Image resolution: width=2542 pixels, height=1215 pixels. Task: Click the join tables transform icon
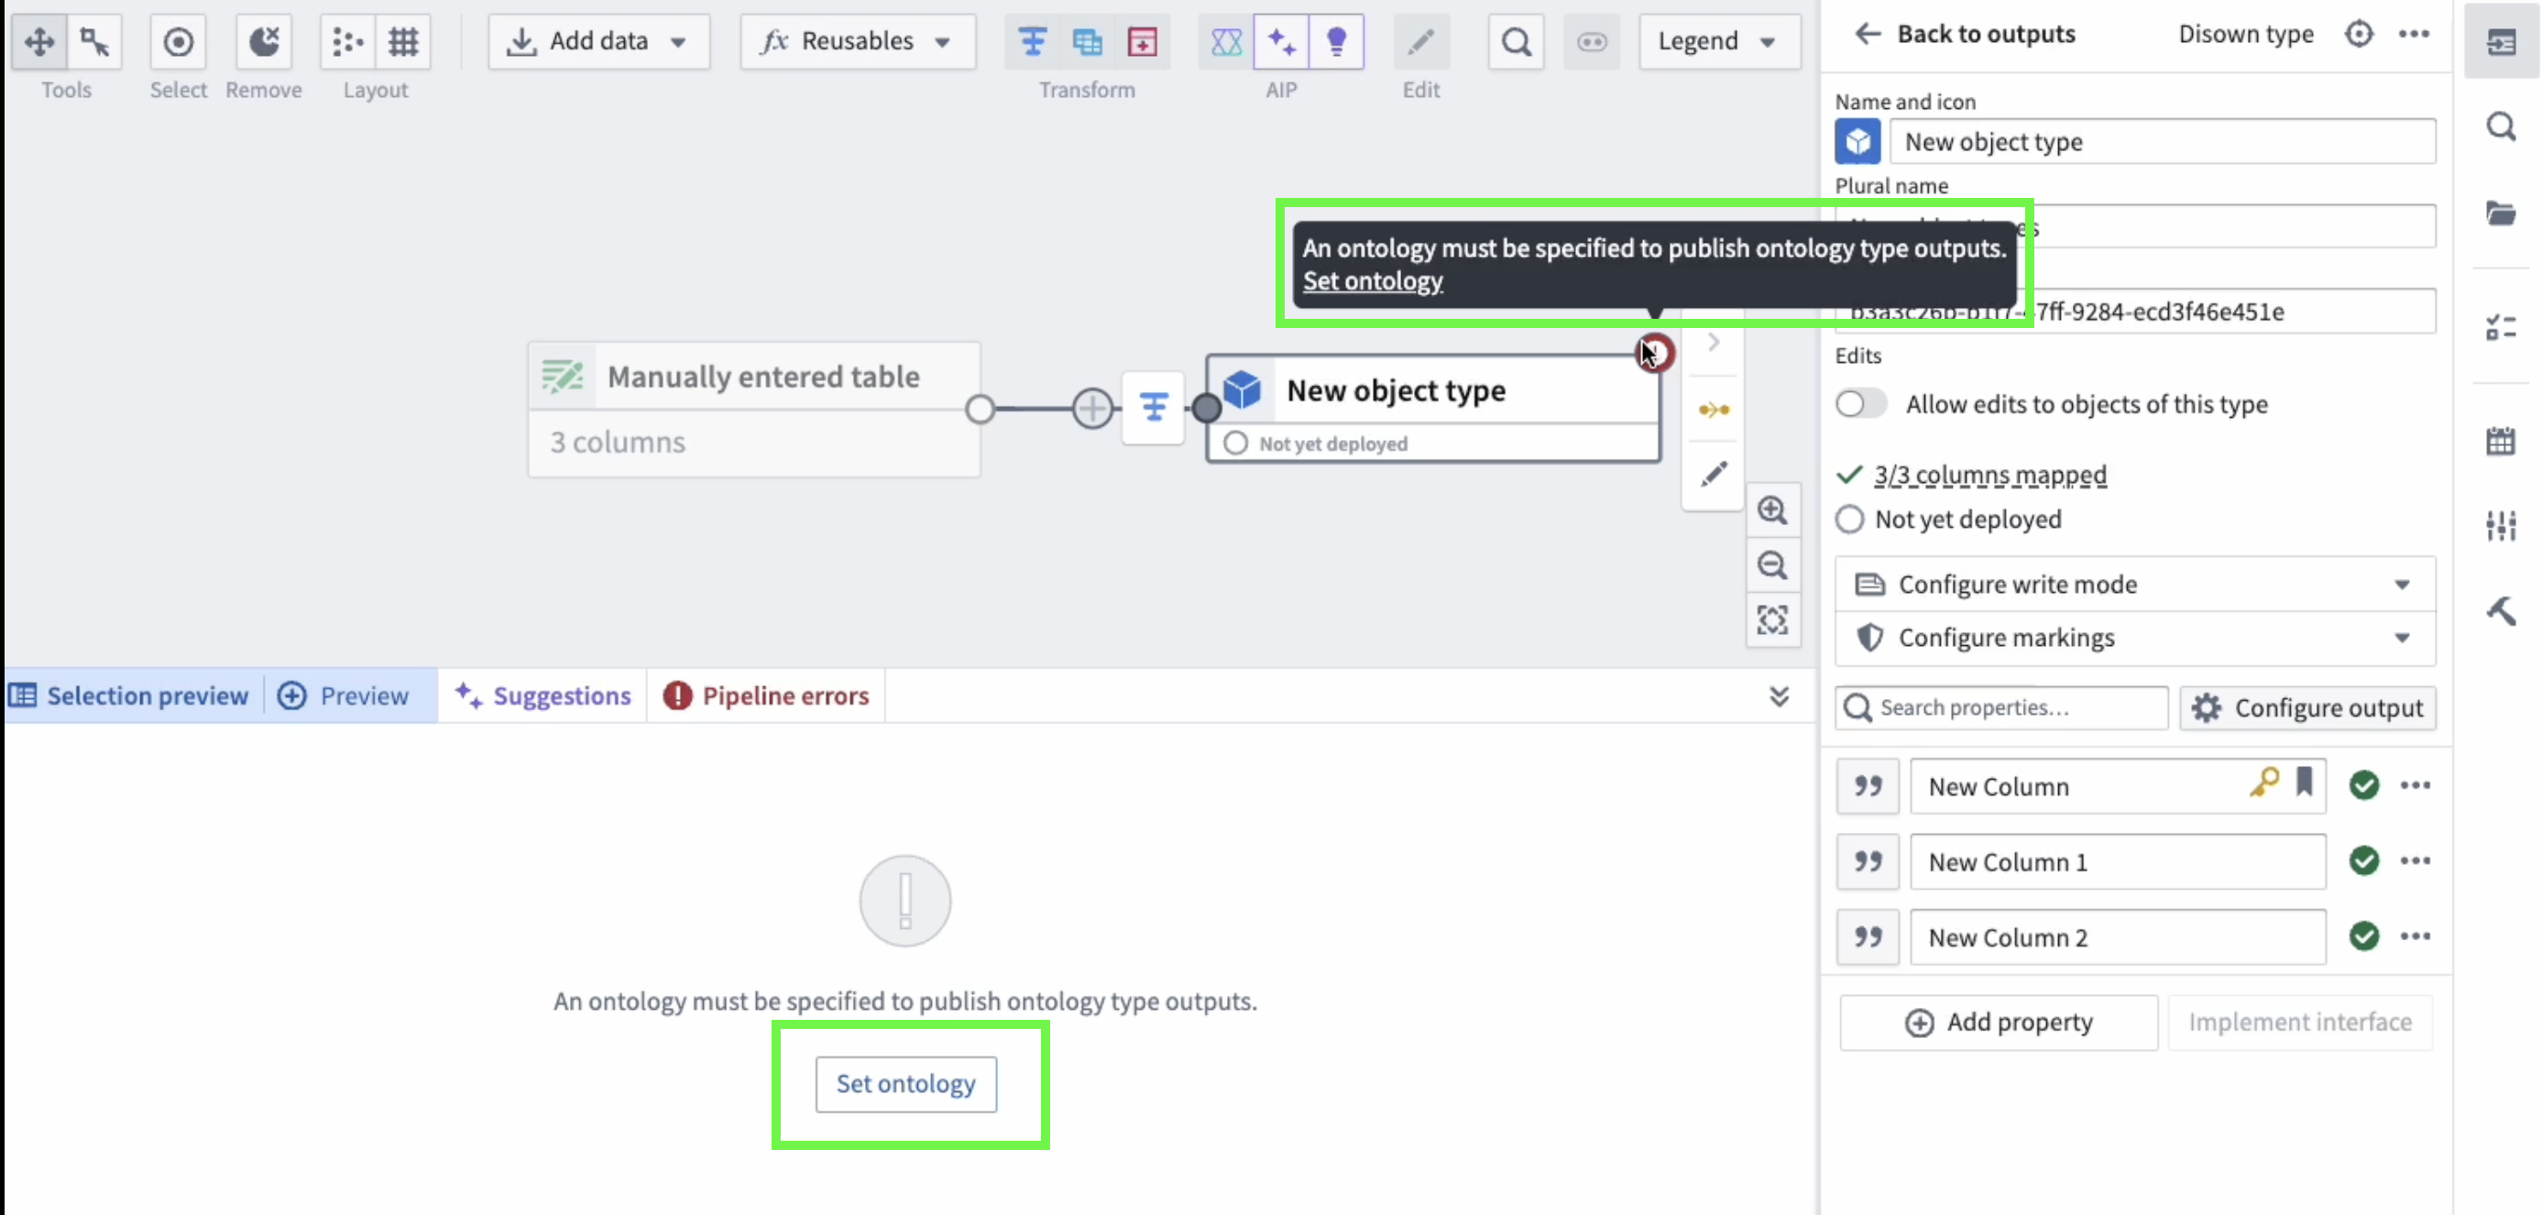pos(1088,41)
